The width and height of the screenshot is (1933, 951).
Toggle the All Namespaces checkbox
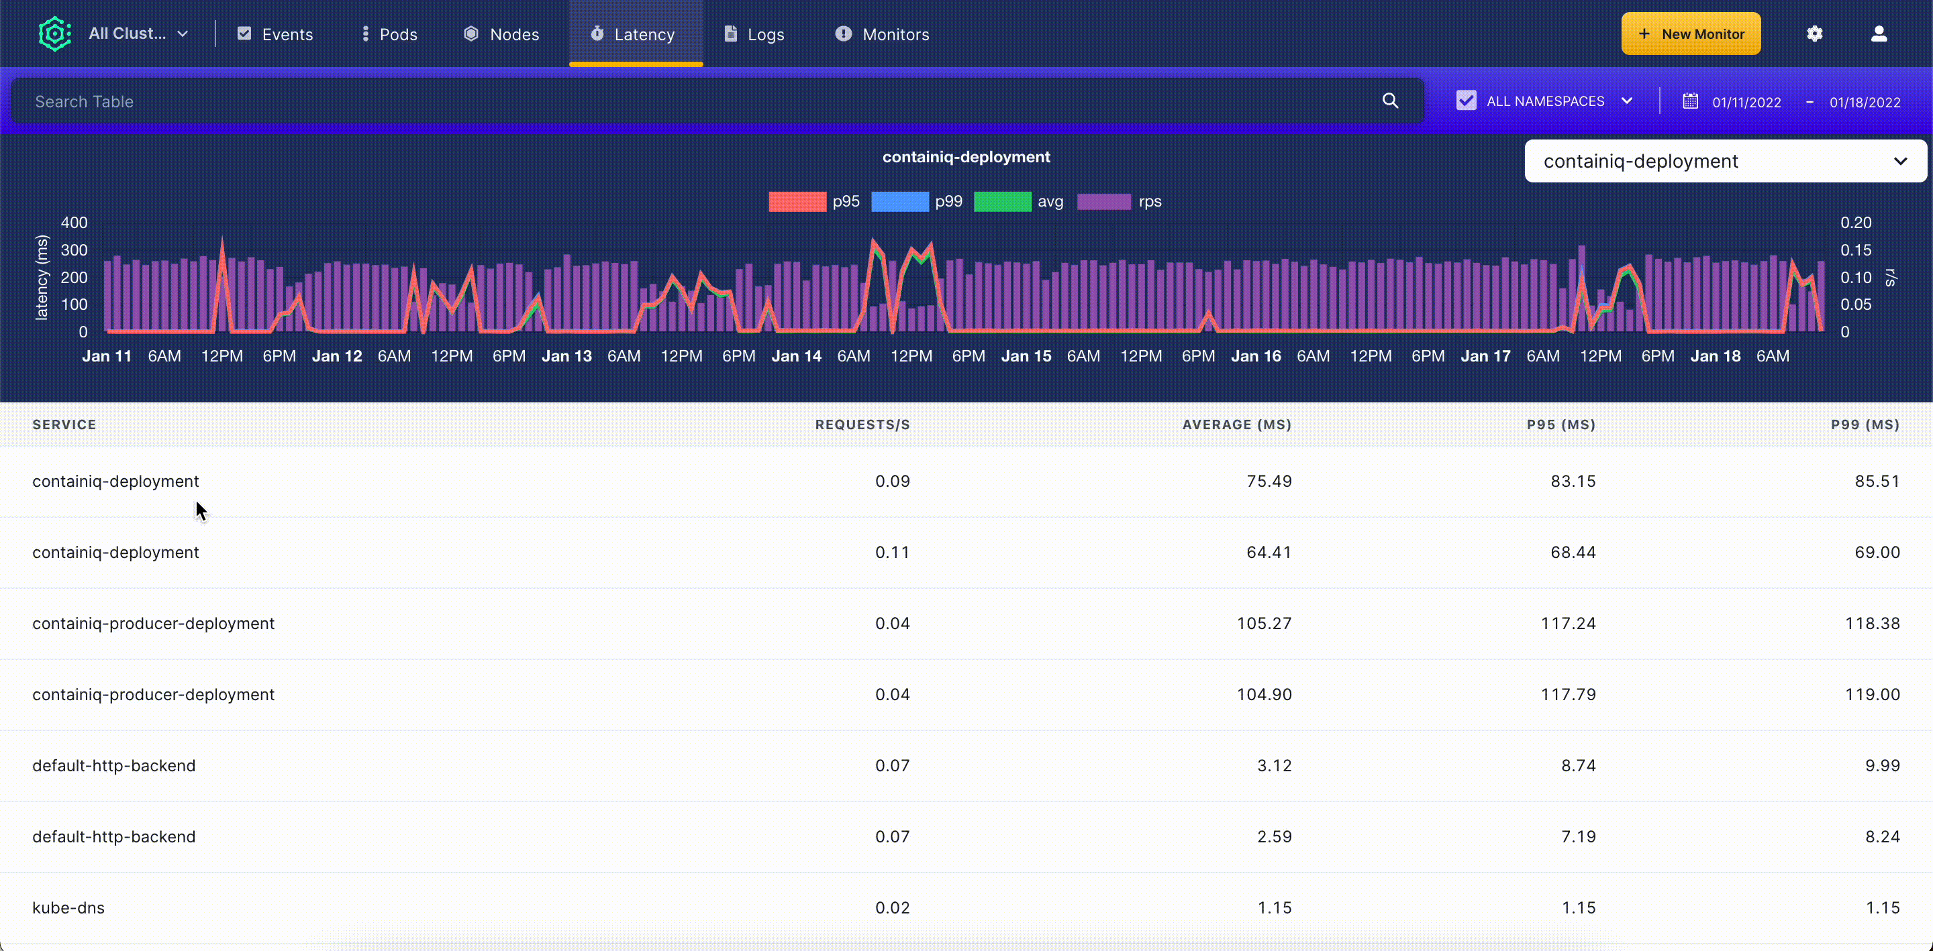coord(1465,101)
